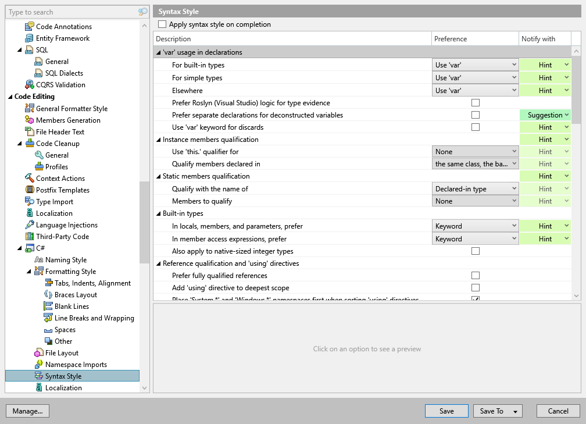Screen dimensions: 586x424
Task: Collapse the 'var usage in declarations' section
Action: point(159,51)
